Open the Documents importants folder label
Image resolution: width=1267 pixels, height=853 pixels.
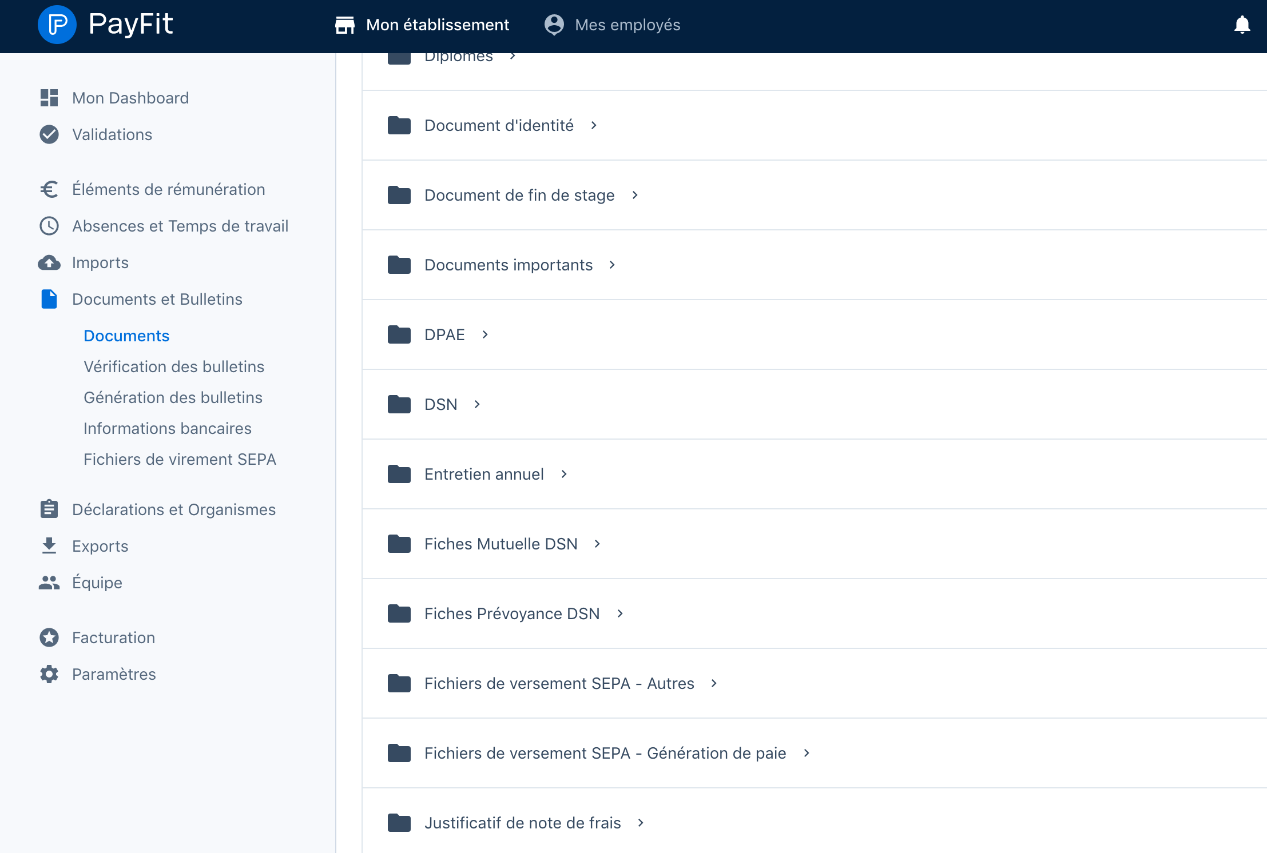[509, 265]
